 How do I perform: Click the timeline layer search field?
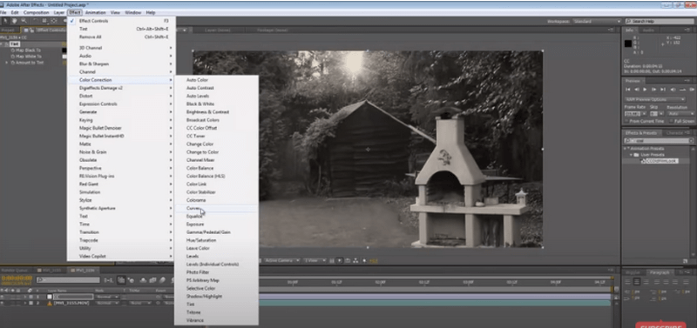68,280
